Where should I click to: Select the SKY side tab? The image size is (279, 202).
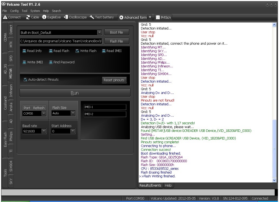[11, 181]
